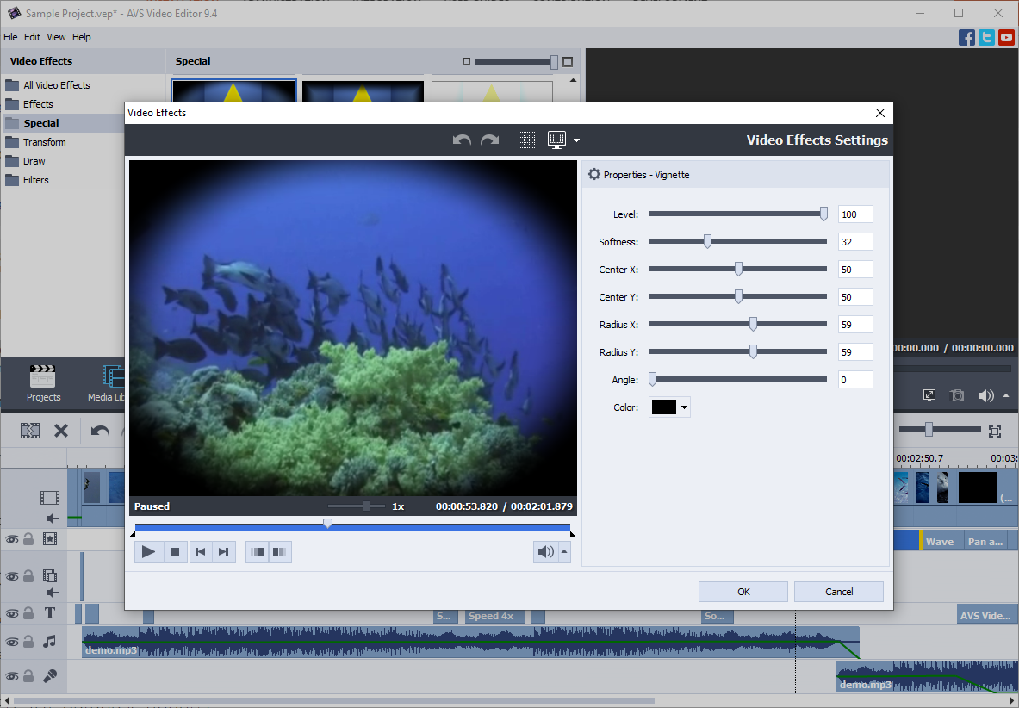Click the delete (X) icon above the timeline
Screen dimensions: 1019x708
(60, 430)
